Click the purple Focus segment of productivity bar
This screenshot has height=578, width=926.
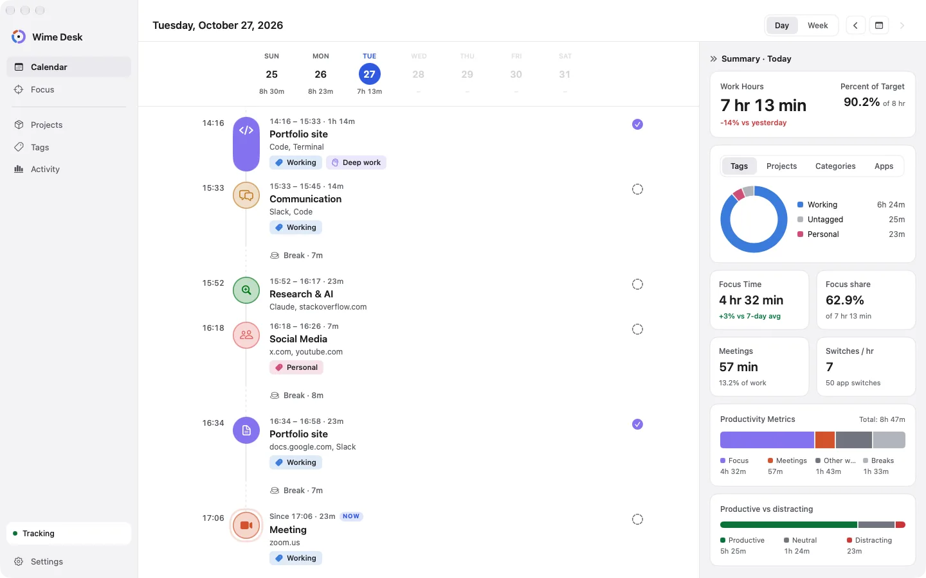(x=767, y=440)
